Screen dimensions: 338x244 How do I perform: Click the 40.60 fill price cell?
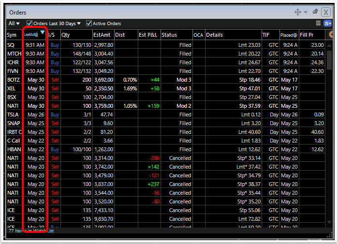point(317,132)
